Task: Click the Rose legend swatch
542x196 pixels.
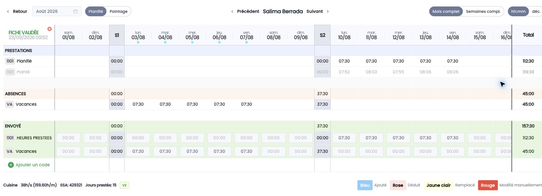Action: 398,185
